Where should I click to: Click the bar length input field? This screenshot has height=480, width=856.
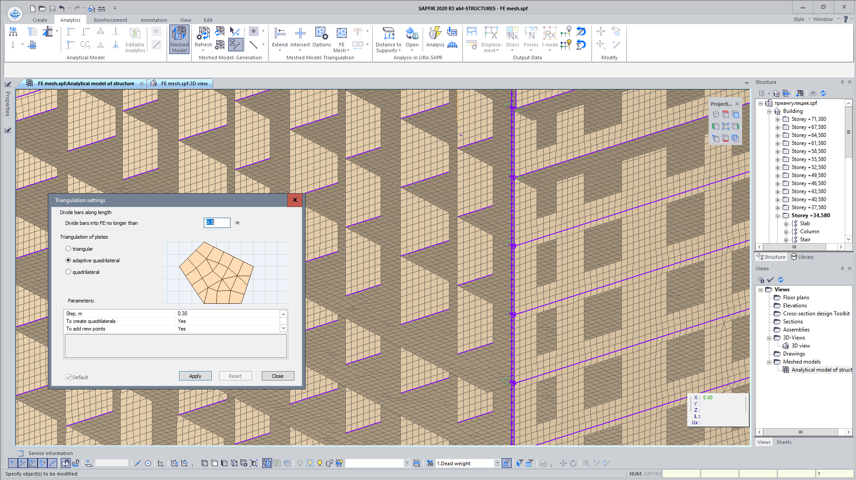(x=217, y=223)
